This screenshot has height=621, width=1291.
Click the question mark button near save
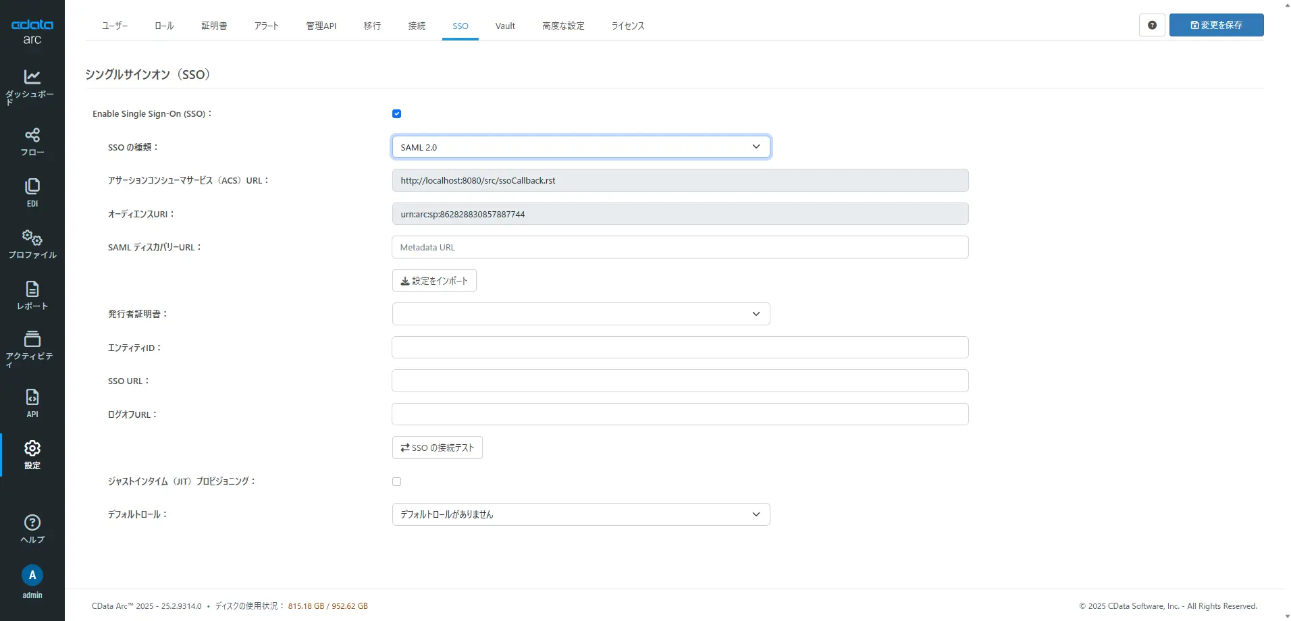tap(1152, 25)
